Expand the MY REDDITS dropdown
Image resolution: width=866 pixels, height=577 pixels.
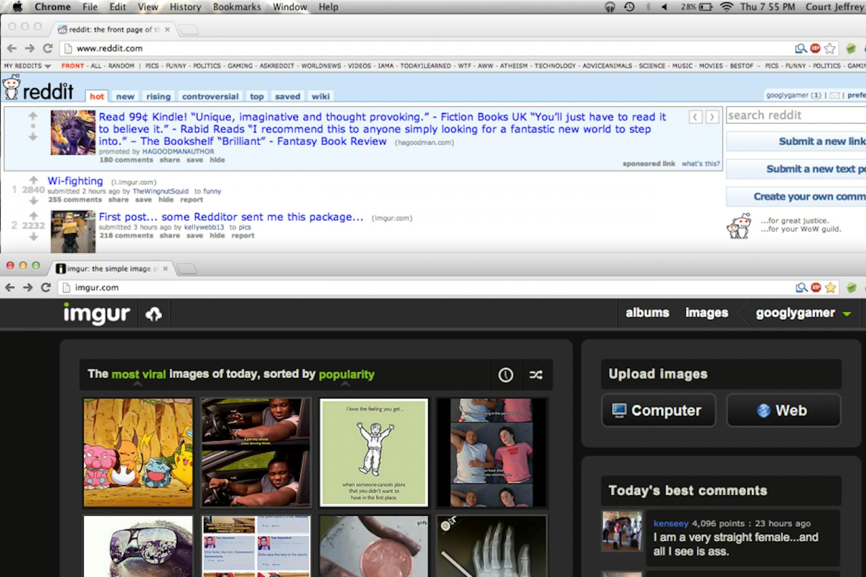click(27, 66)
